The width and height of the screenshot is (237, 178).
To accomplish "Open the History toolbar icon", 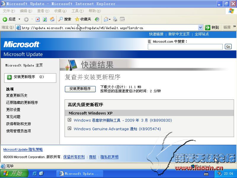I will pyautogui.click(x=97, y=19).
